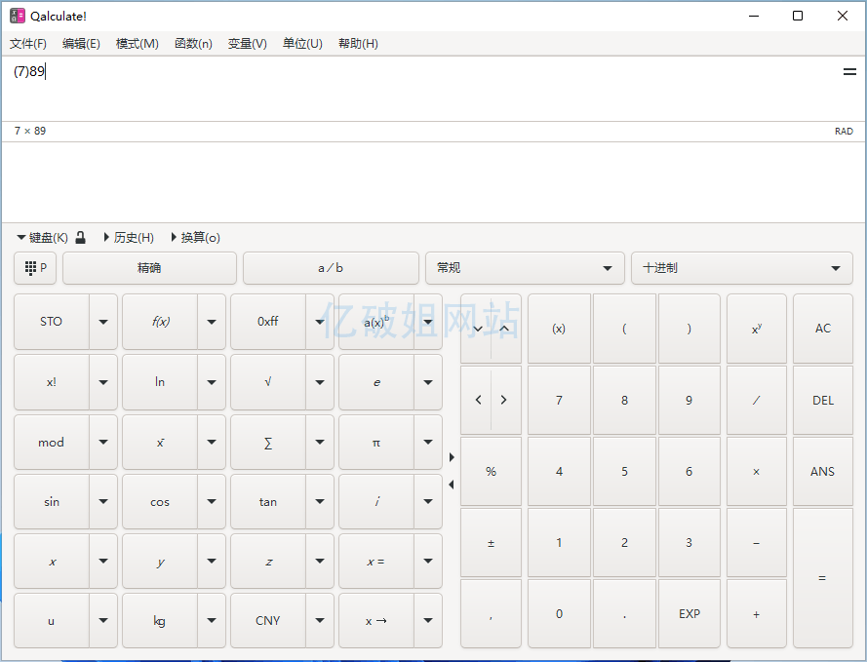The height and width of the screenshot is (662, 867).
Task: Collapse the keypad (键盘) section
Action: [42, 237]
